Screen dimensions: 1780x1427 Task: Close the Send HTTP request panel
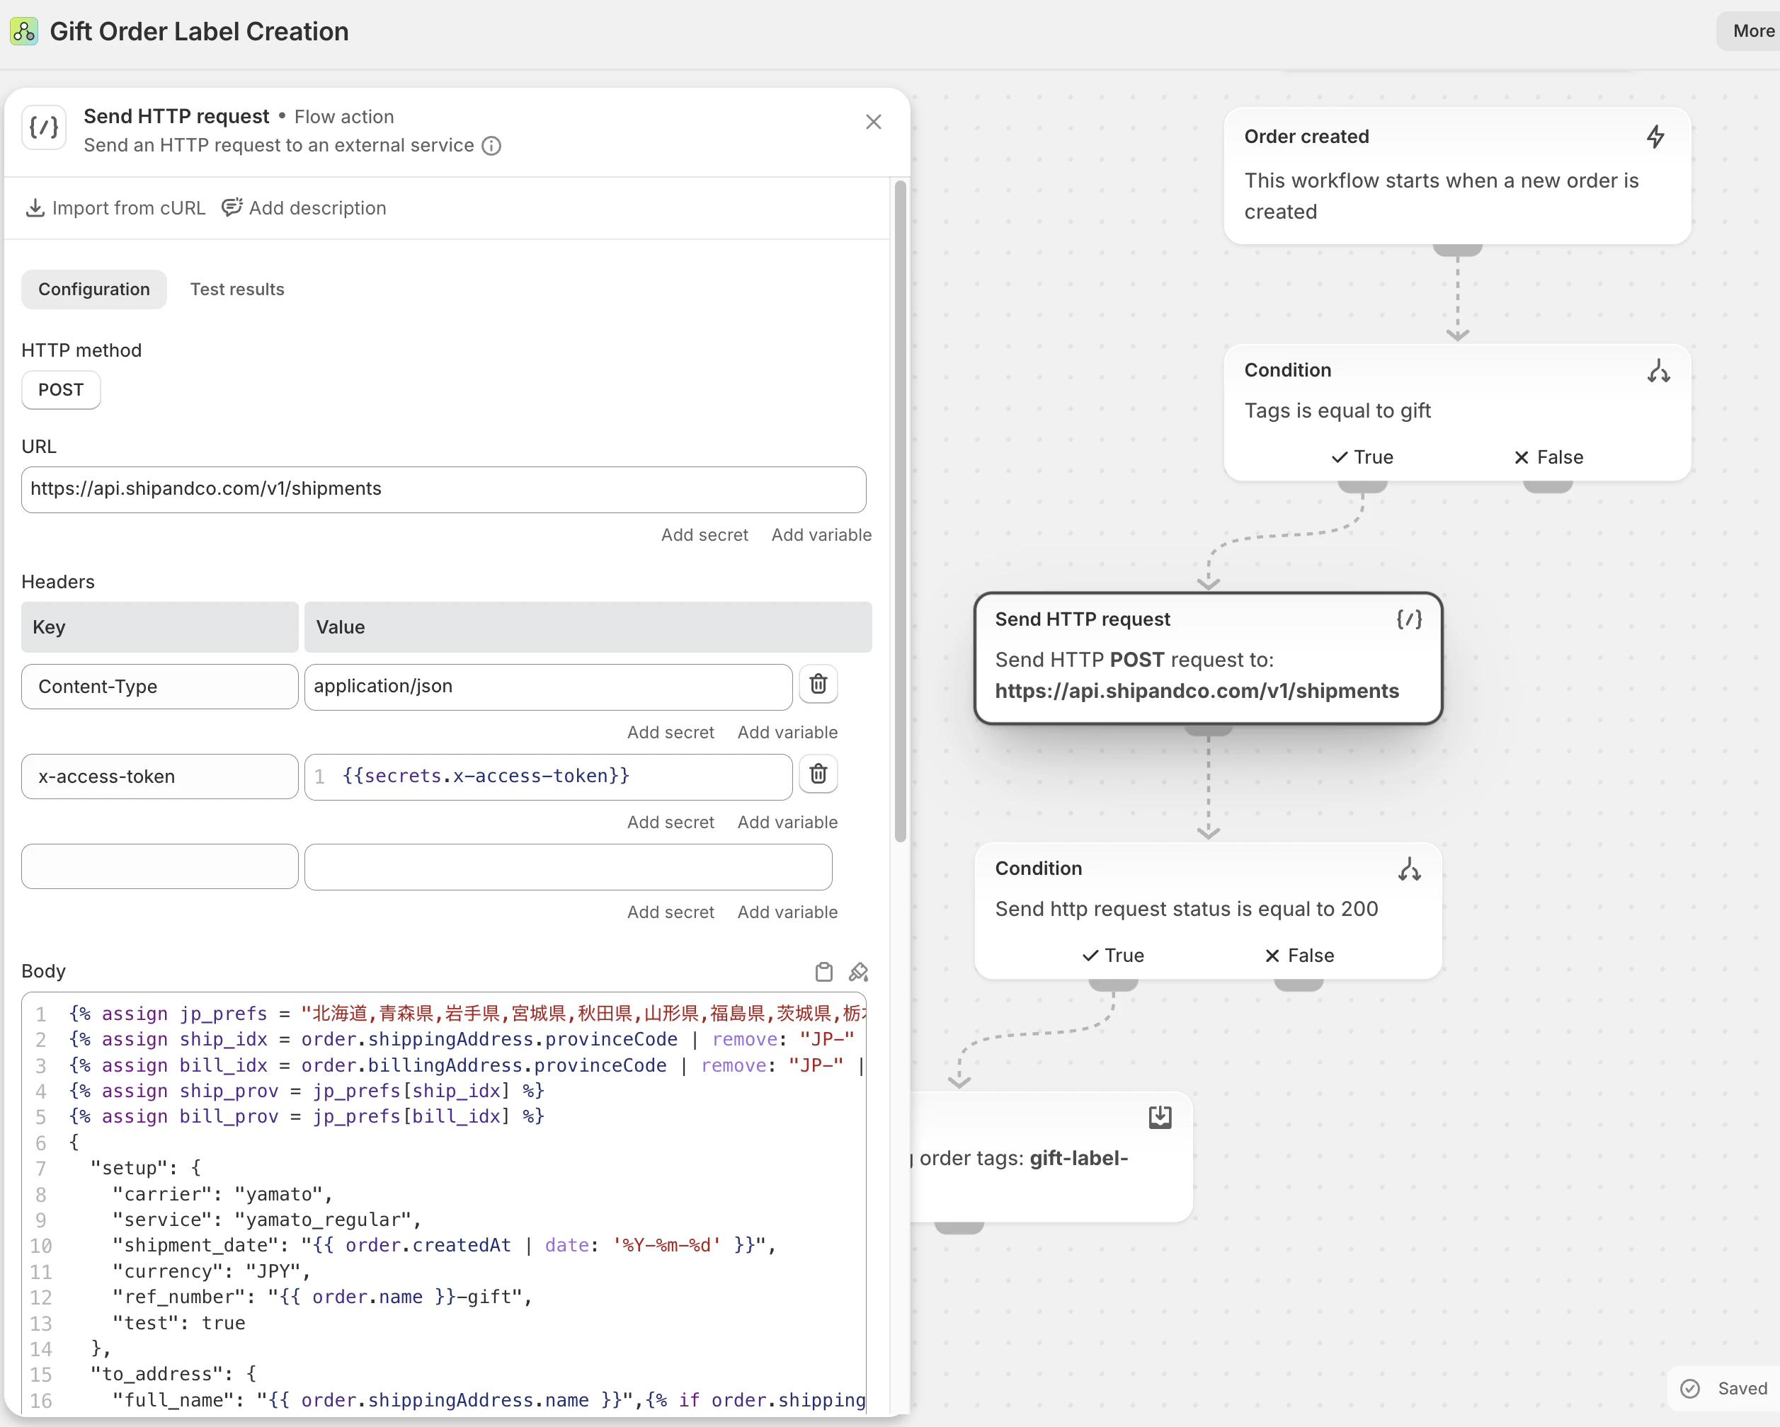pos(874,122)
